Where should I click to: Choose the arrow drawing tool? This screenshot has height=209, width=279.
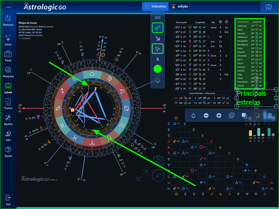tap(157, 38)
